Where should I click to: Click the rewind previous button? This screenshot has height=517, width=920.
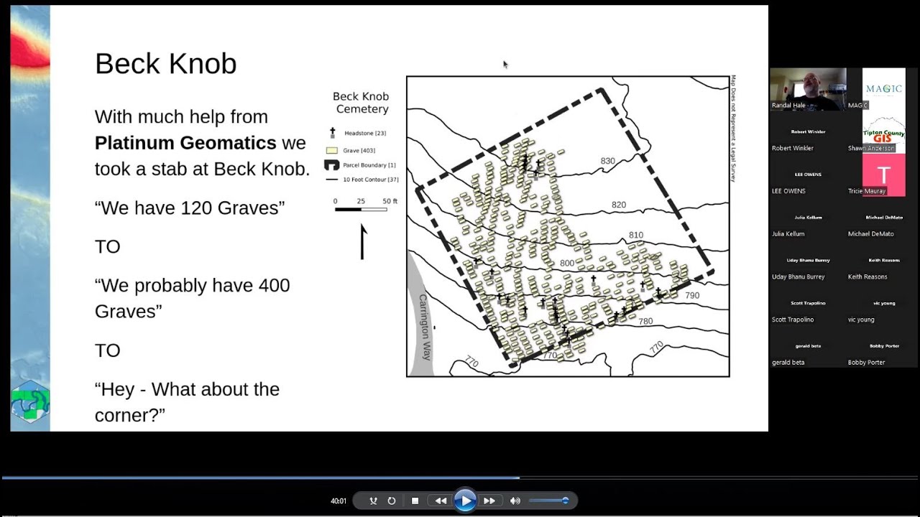coord(440,501)
